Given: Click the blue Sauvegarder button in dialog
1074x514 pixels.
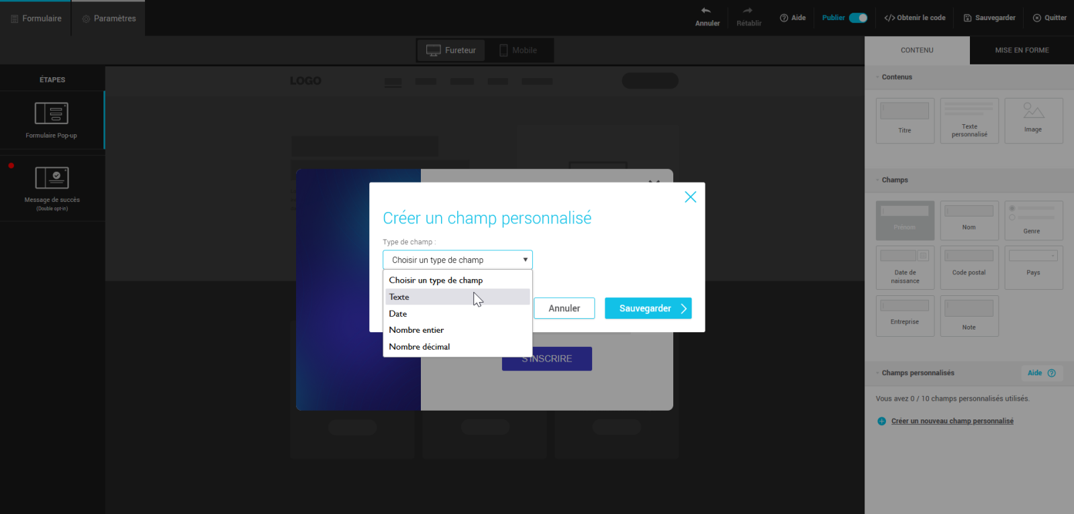Looking at the screenshot, I should (648, 308).
